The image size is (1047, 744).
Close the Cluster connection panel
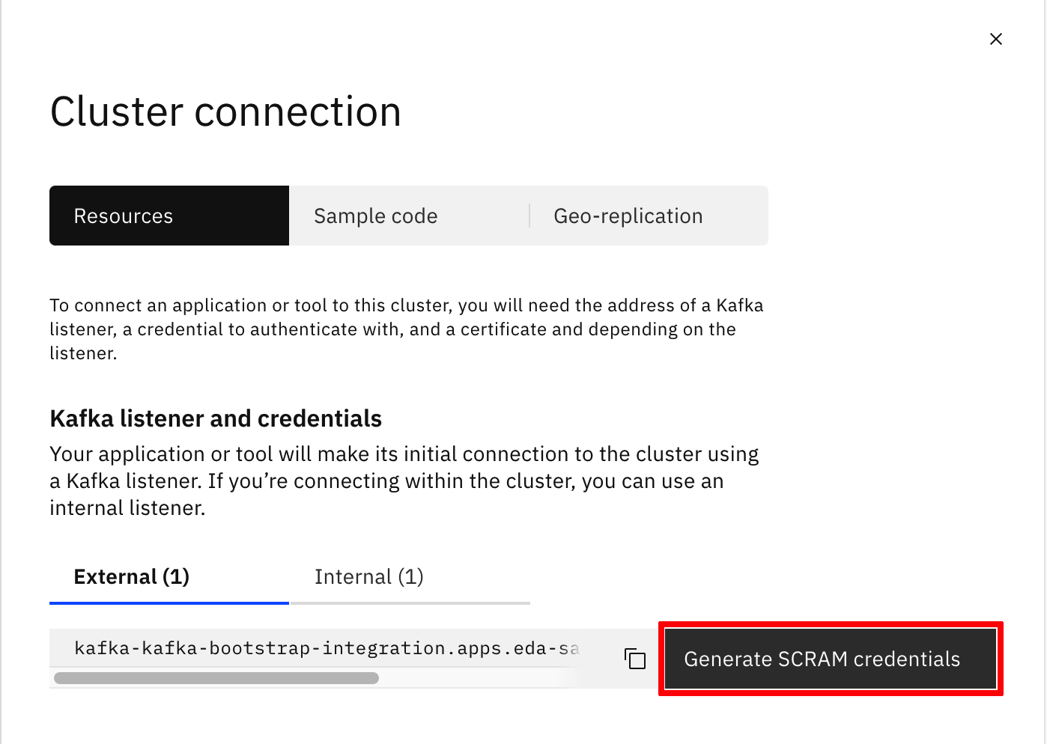click(x=996, y=39)
